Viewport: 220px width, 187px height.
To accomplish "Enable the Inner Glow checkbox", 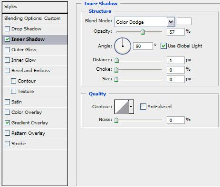I will pos(7,60).
